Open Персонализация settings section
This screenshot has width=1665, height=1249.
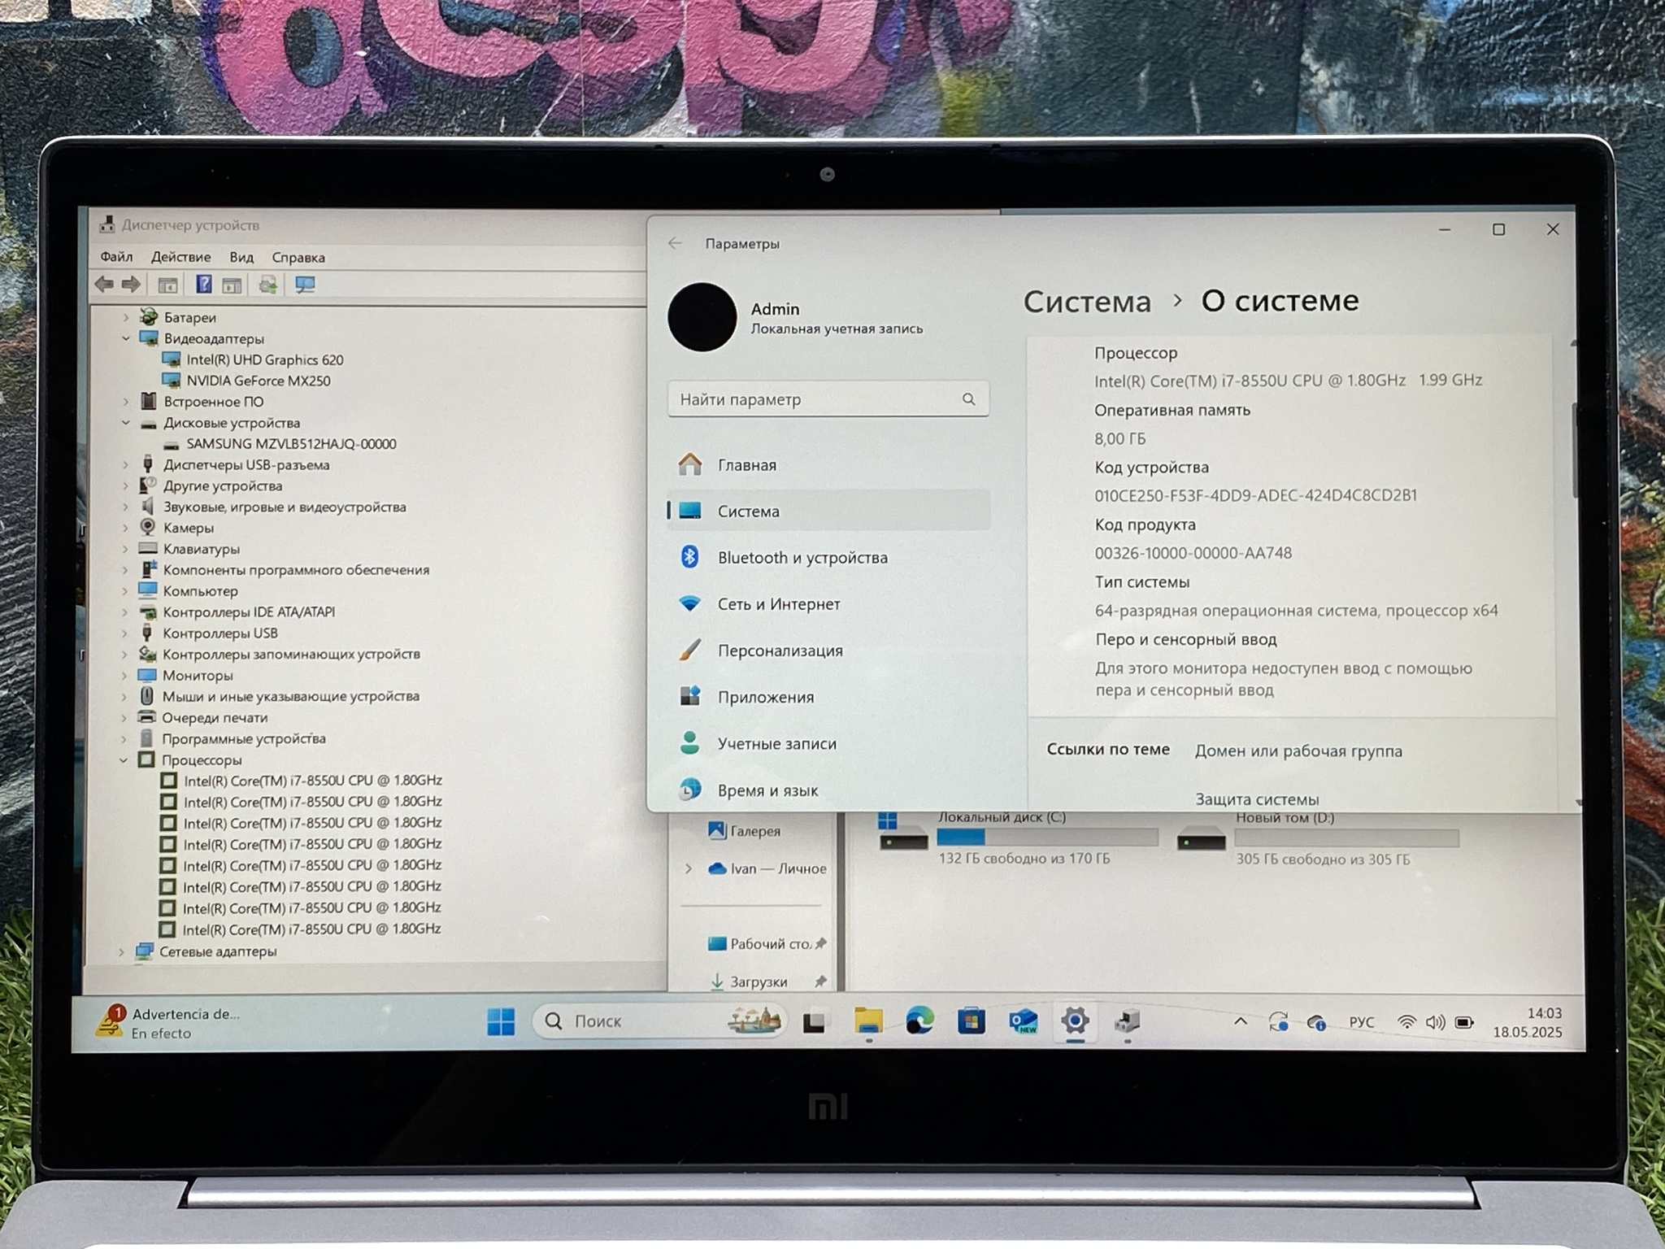click(x=780, y=651)
